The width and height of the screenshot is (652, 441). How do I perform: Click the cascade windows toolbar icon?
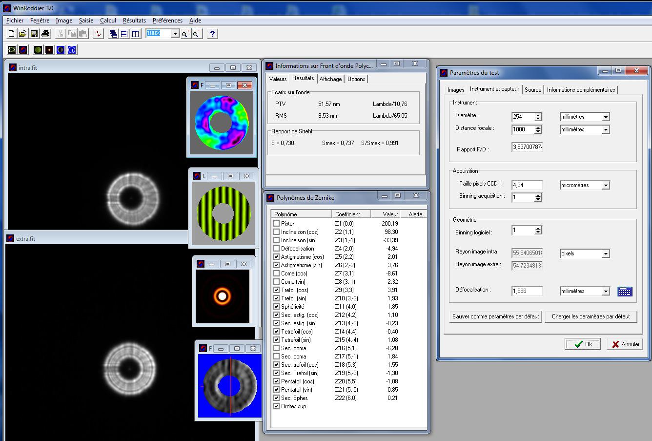coord(113,34)
